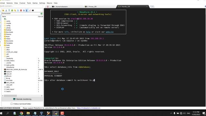Viewport: 206px width, 116px height.
Task: Open the Games menu
Action: (35, 3)
